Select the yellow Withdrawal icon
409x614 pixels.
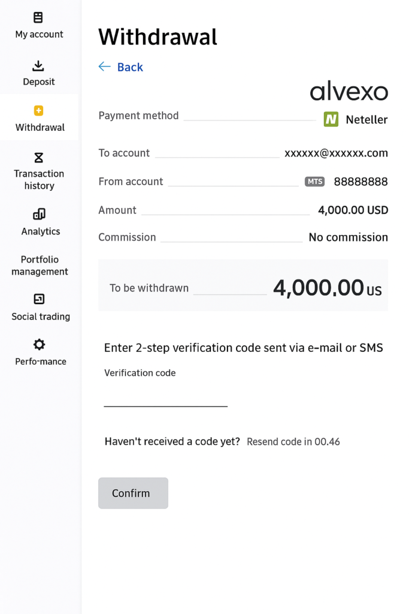tap(38, 110)
